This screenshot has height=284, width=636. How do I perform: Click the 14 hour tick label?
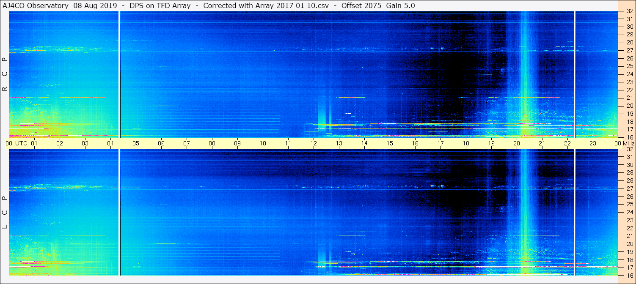tap(364, 143)
